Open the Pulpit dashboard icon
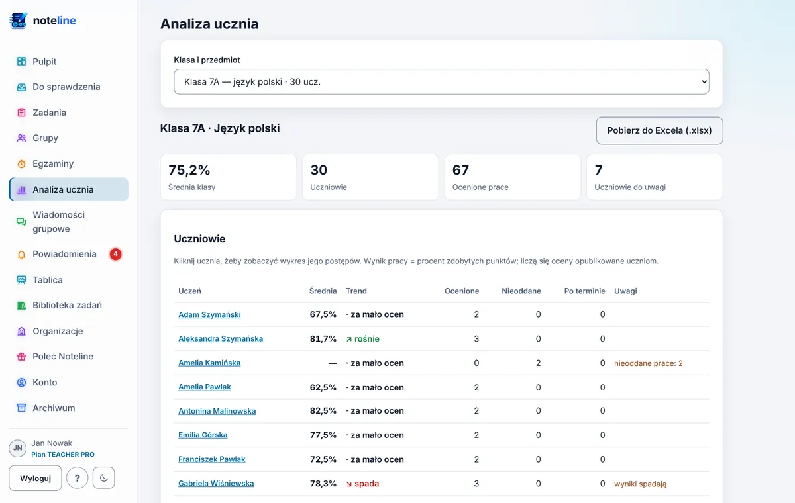Viewport: 795px width, 503px height. (21, 62)
